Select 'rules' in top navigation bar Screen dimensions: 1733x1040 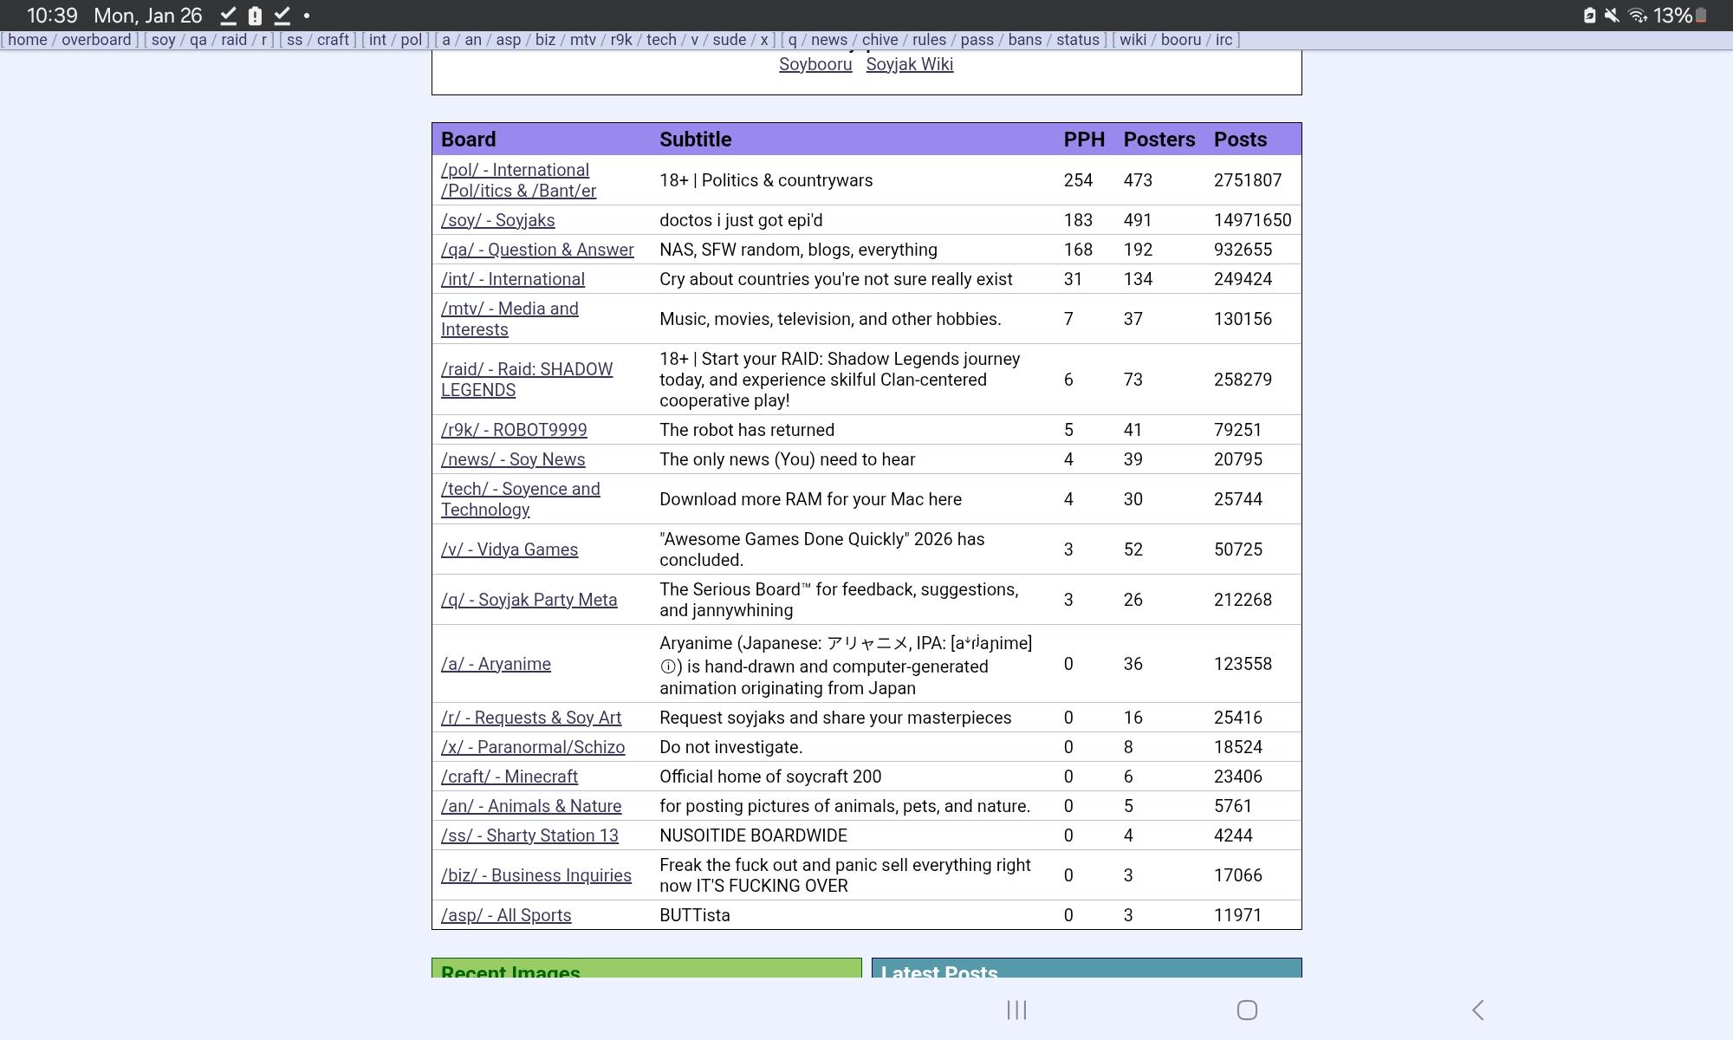click(x=929, y=40)
